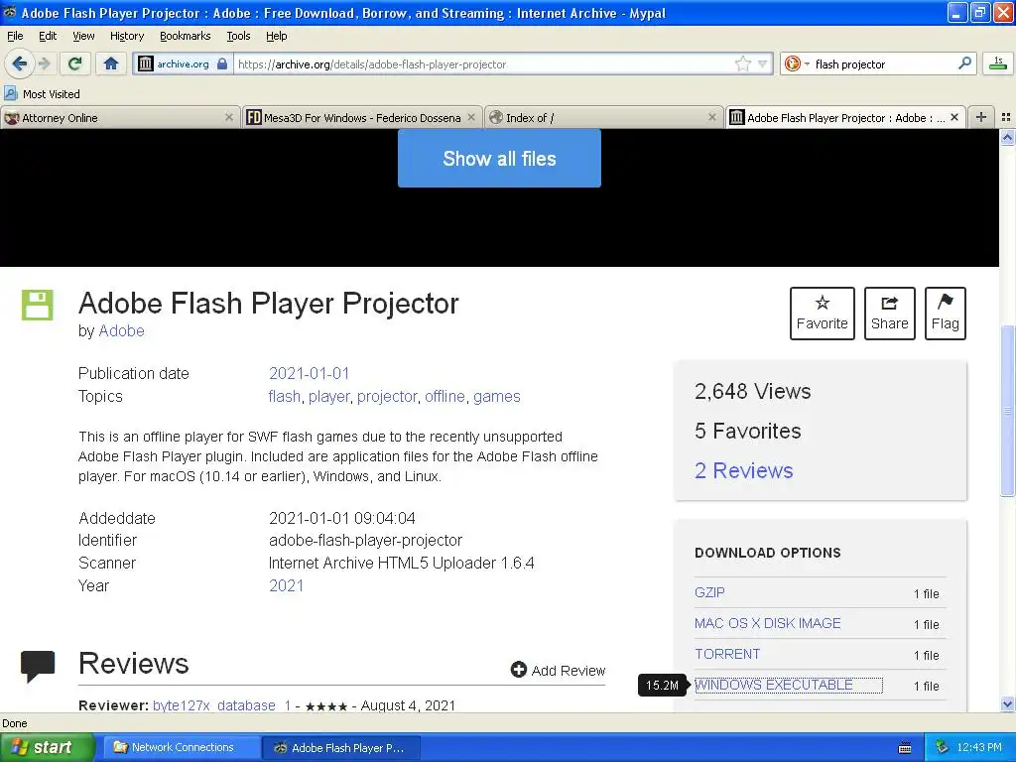
Task: Click the 2021-01-01 publication date link
Action: click(x=310, y=373)
